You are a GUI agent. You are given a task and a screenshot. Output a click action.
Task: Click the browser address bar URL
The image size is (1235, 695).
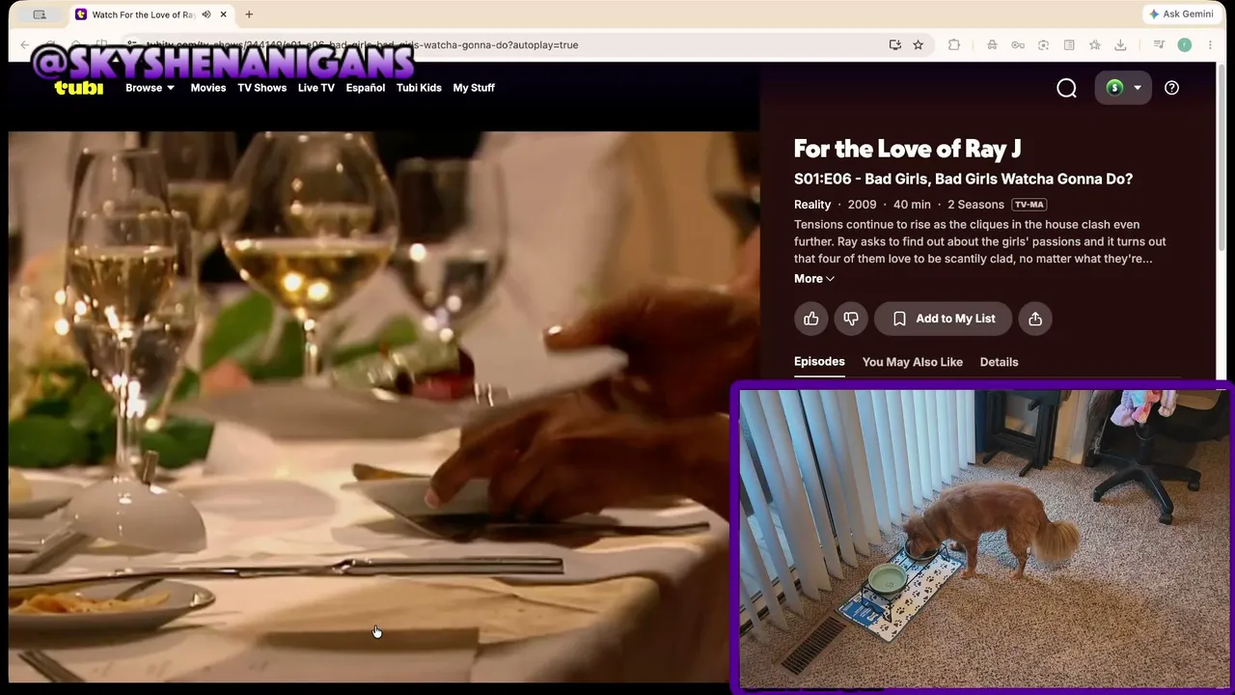click(x=362, y=44)
